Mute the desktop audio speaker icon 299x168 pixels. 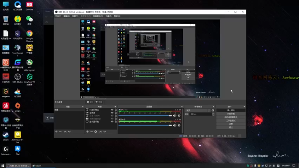(x=175, y=125)
